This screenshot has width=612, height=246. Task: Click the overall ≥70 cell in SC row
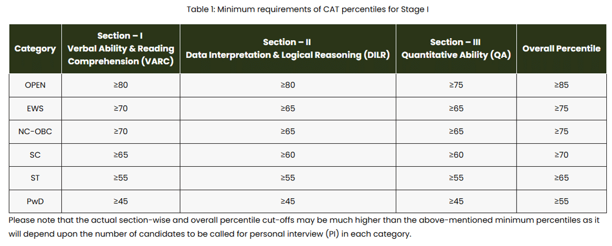[x=561, y=155]
